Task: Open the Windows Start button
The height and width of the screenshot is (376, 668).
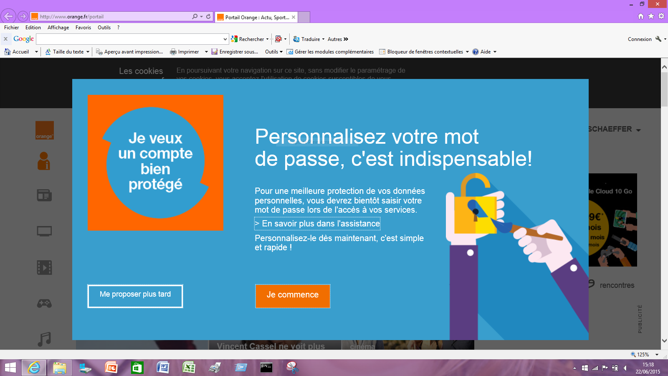Action: click(10, 368)
